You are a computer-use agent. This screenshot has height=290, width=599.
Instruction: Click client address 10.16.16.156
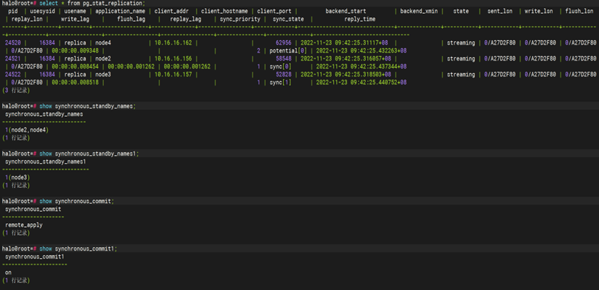173,59
